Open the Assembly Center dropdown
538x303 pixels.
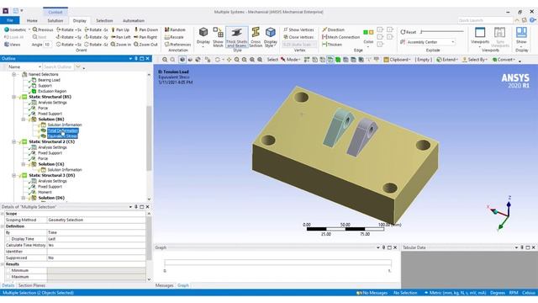tap(430, 42)
